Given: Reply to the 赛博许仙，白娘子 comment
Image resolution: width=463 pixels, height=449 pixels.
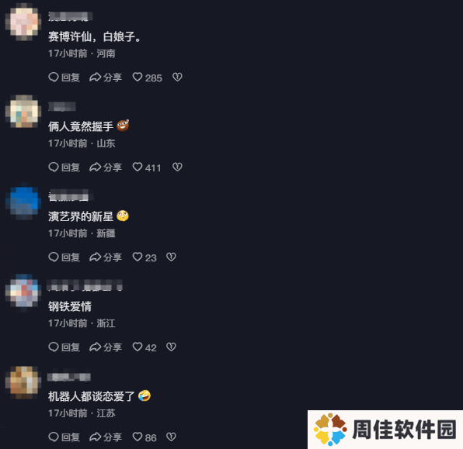Looking at the screenshot, I should coord(64,78).
